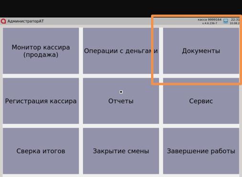Choose Закрытие смены tile

[x=121, y=151]
